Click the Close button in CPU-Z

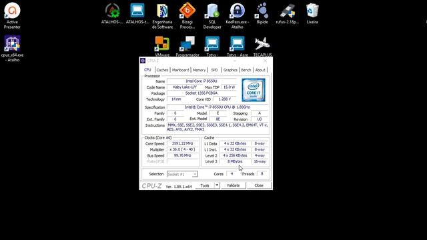[x=259, y=185]
